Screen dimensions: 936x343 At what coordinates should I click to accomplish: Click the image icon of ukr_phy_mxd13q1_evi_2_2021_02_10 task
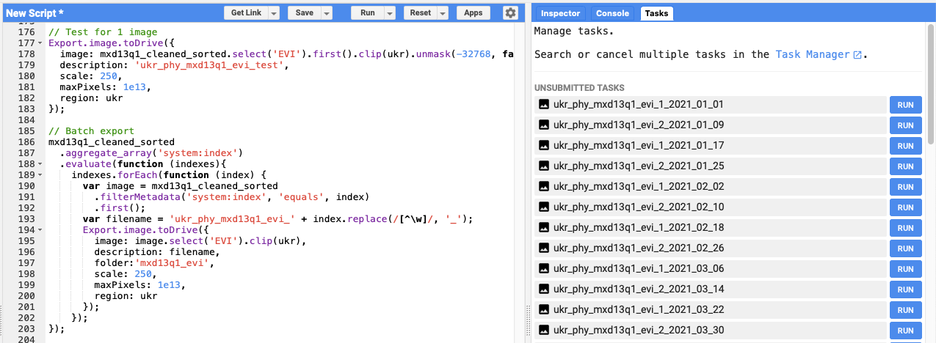click(544, 207)
